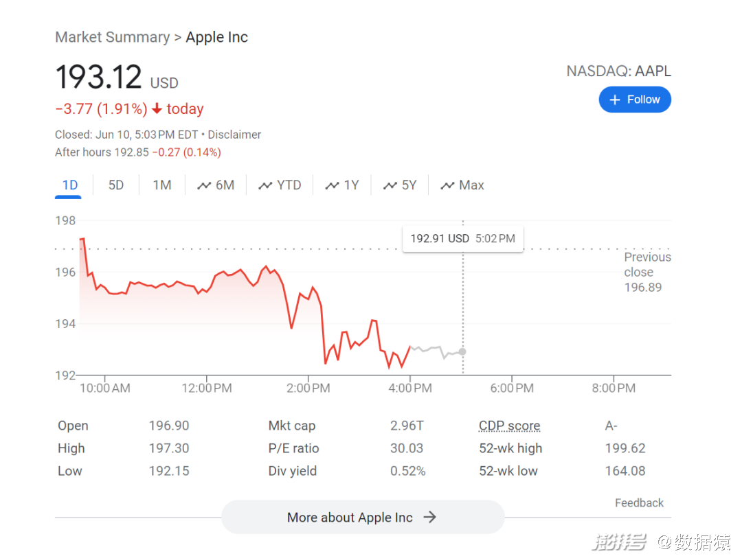Switch to the 5D chart range
This screenshot has height=556, width=742.
coord(116,185)
